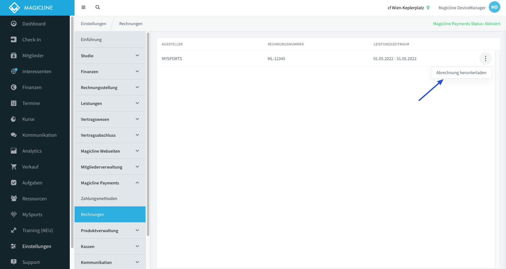
Task: Expand the Rechnungsstellung section
Action: pyautogui.click(x=110, y=87)
